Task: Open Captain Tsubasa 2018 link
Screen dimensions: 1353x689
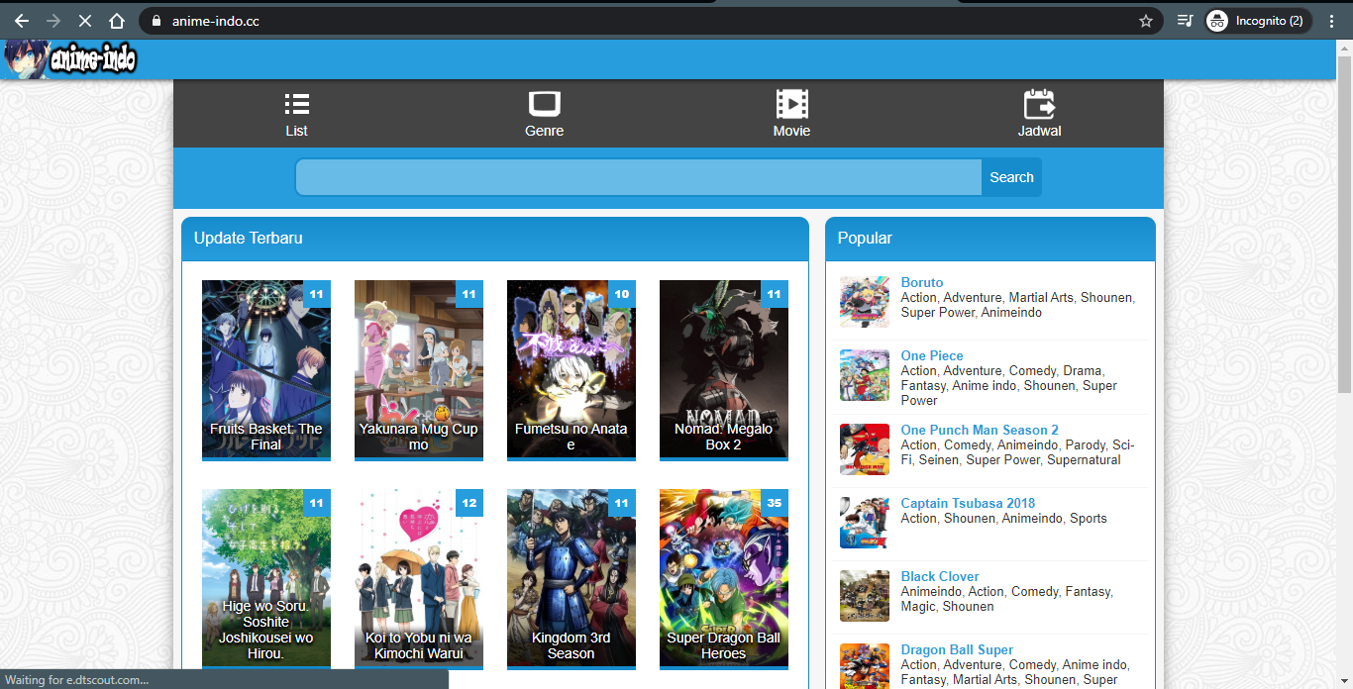Action: 968,503
